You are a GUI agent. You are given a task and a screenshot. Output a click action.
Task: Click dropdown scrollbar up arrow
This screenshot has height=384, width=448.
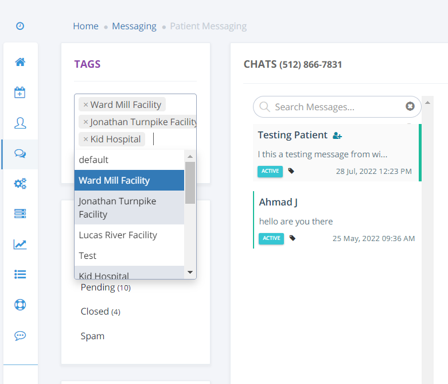click(190, 156)
